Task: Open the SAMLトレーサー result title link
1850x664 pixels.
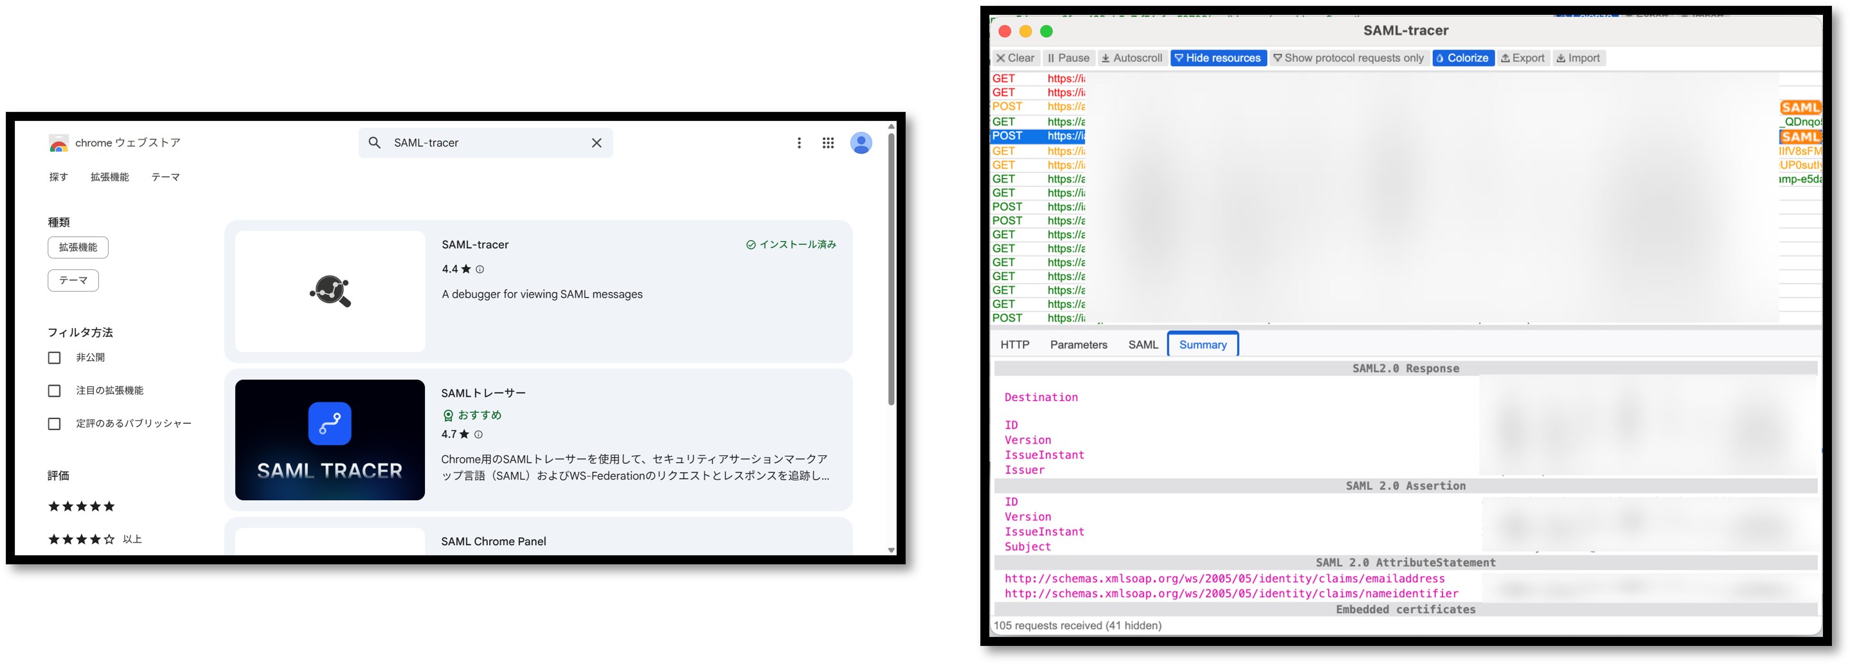Action: [483, 393]
